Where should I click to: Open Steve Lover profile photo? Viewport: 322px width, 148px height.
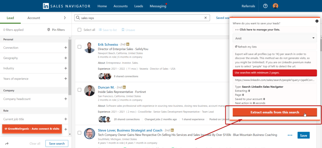(x=90, y=134)
